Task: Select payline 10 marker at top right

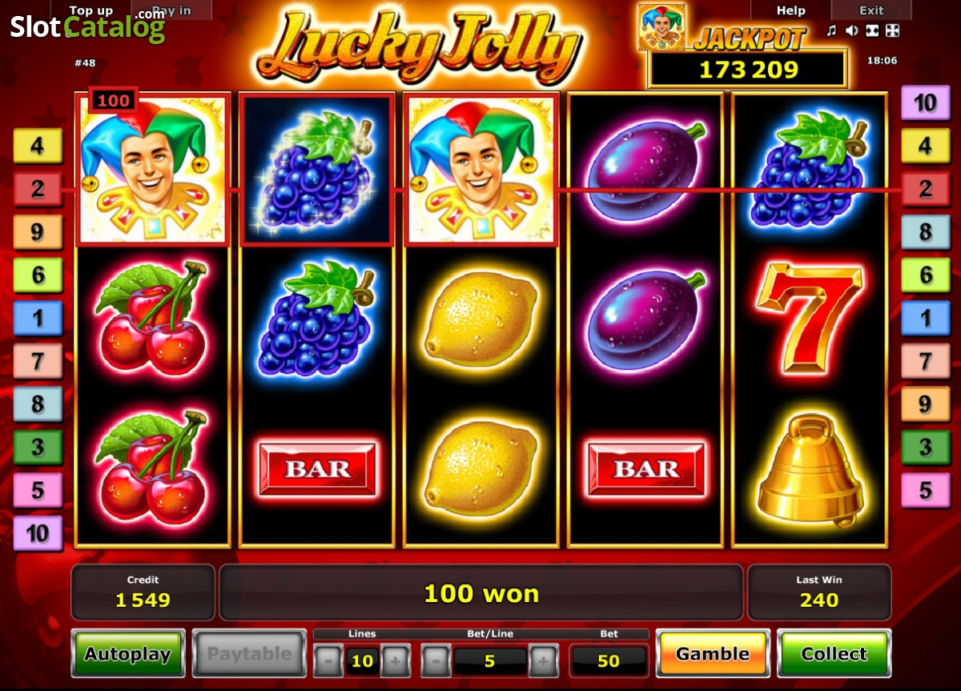Action: (925, 102)
